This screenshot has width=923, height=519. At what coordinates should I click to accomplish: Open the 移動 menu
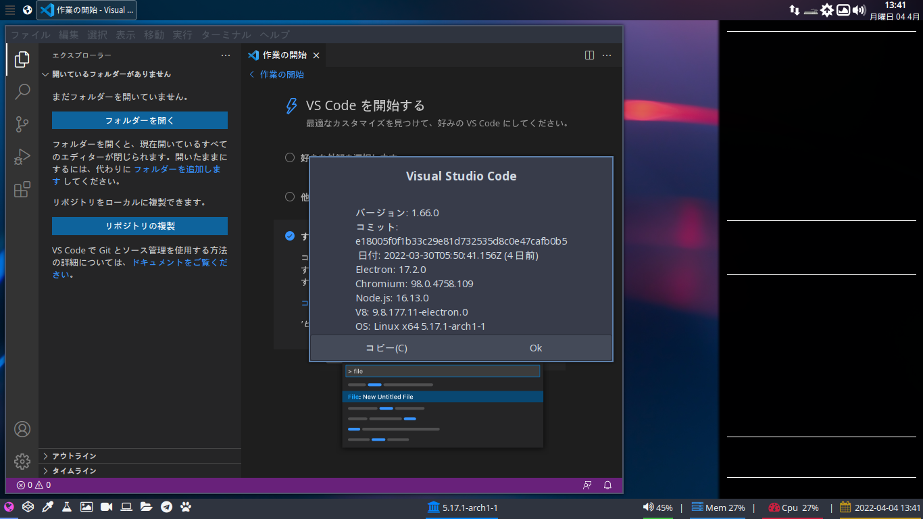[154, 35]
